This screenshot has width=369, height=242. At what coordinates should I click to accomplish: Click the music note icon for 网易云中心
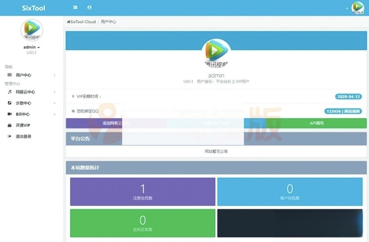pos(9,92)
